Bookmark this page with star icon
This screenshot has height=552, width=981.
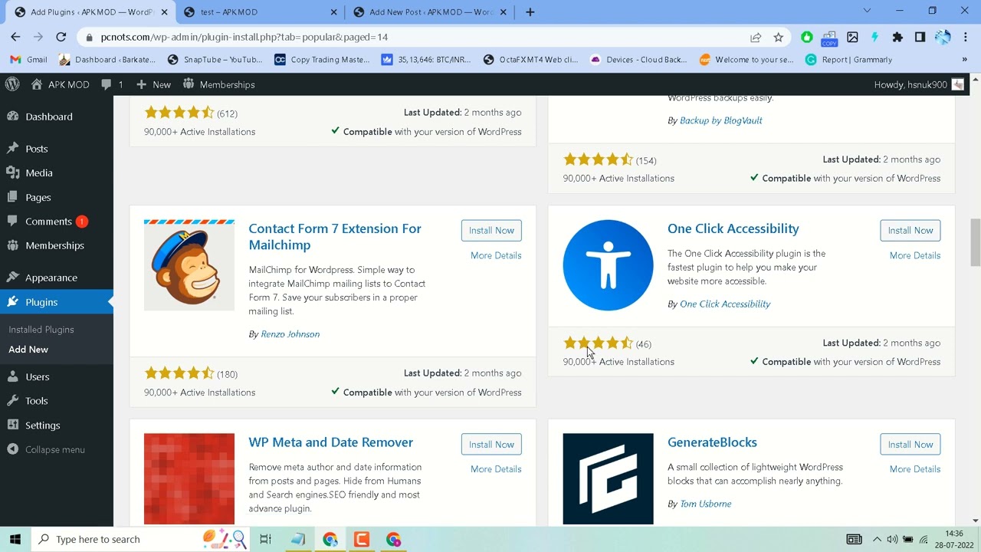coord(779,37)
